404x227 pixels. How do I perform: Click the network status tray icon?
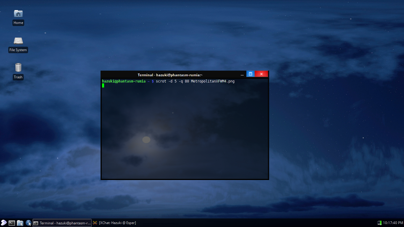(379, 223)
